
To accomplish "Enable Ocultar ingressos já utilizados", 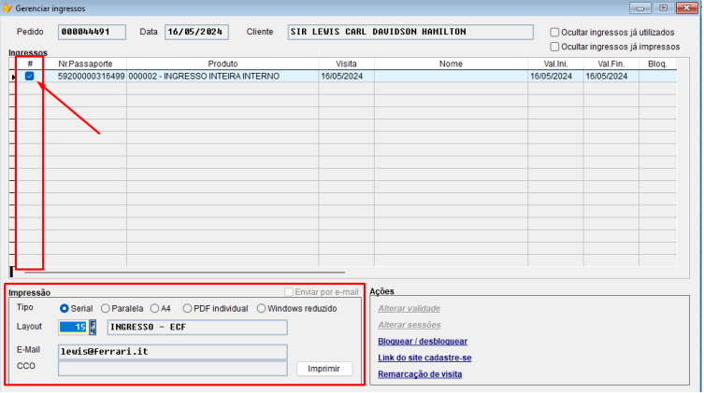I will (x=555, y=32).
